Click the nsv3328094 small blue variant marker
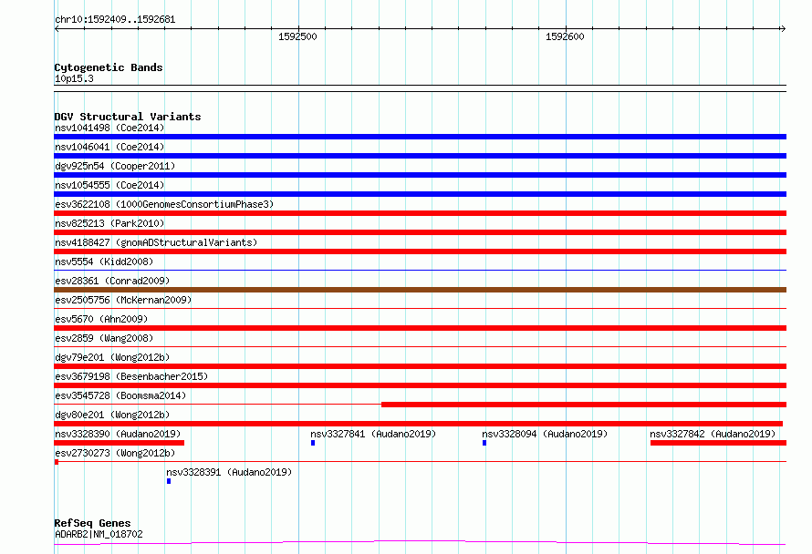 point(484,443)
